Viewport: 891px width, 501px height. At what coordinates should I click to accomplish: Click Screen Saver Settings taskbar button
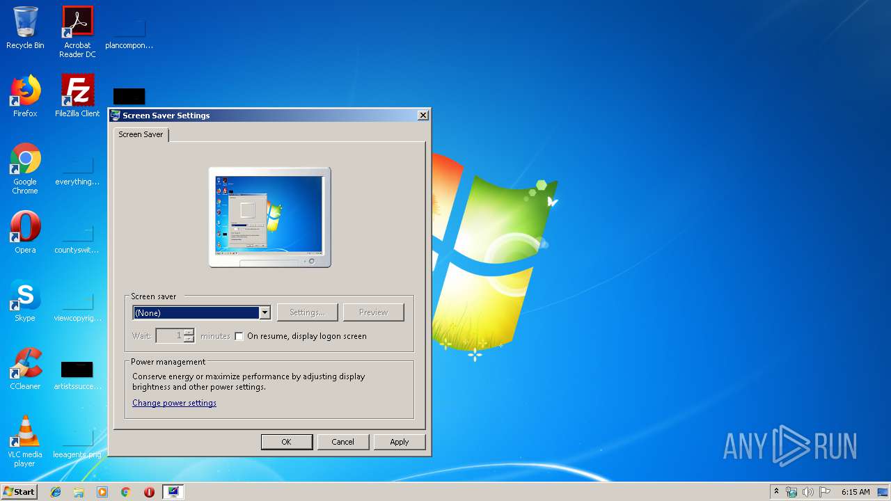point(173,492)
